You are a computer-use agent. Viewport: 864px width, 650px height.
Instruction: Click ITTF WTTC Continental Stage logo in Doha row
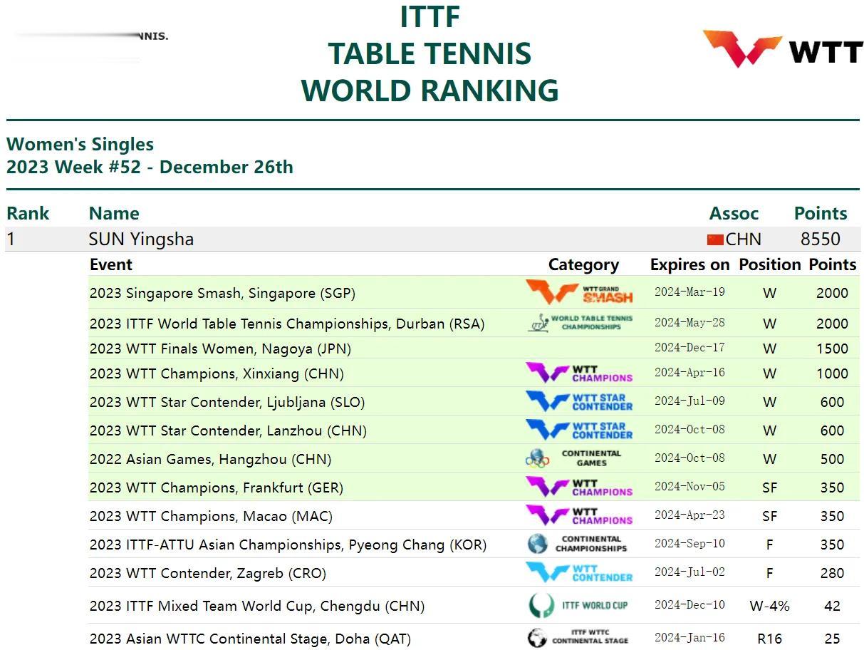tap(578, 636)
